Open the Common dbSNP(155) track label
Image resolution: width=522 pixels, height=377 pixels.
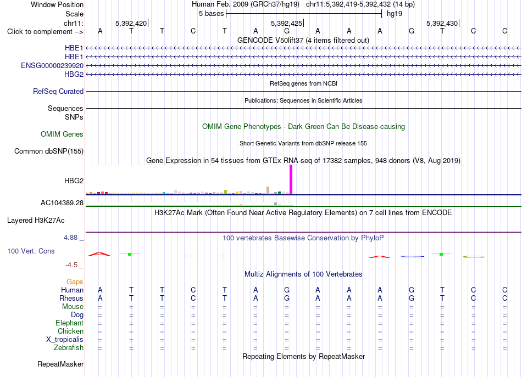click(49, 151)
